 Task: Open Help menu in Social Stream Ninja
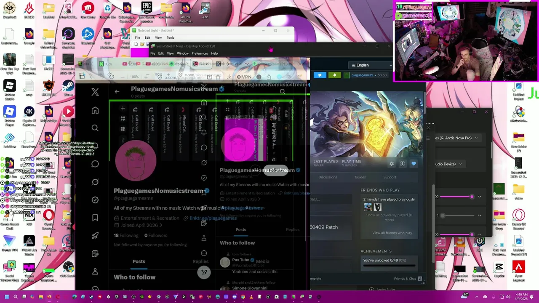coord(214,53)
